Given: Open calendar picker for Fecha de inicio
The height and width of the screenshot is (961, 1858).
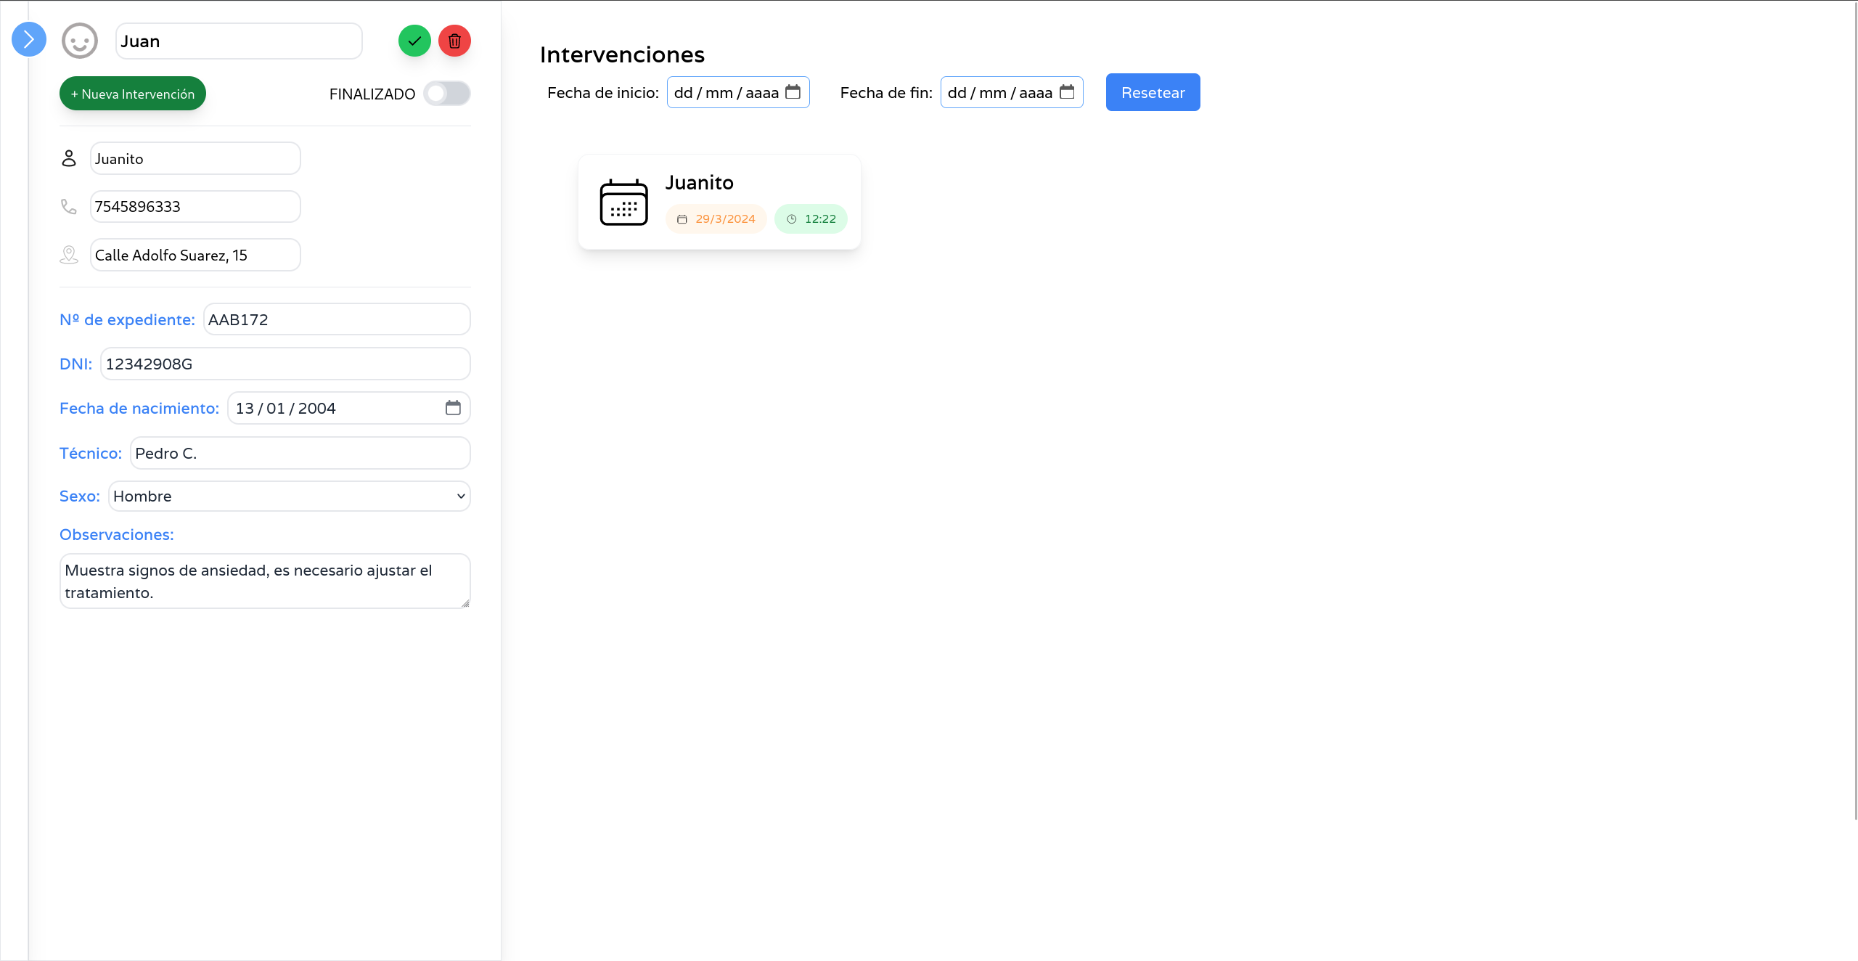Looking at the screenshot, I should tap(793, 92).
